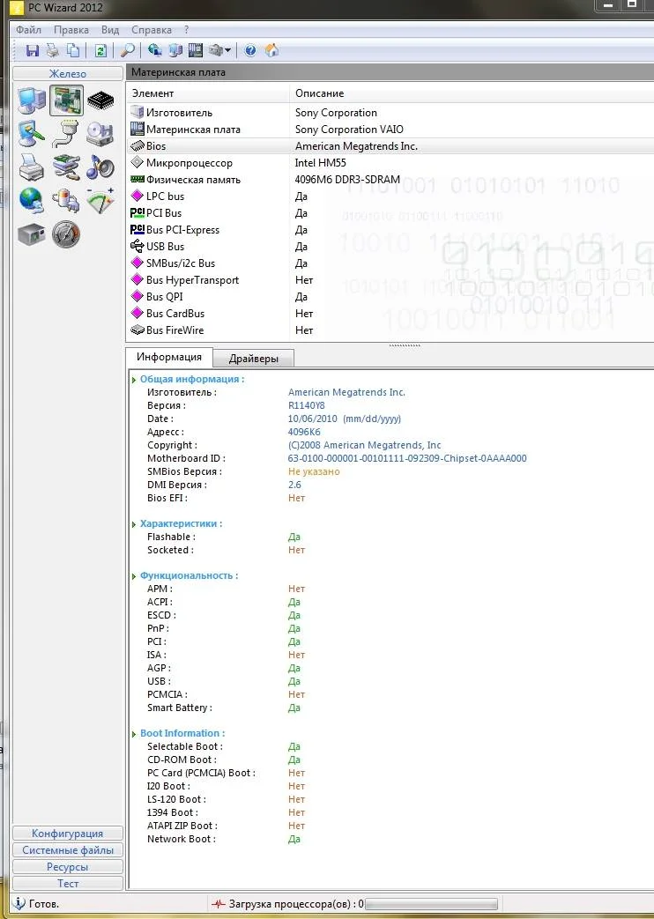Click the magnifying glass Search icon

click(x=127, y=50)
